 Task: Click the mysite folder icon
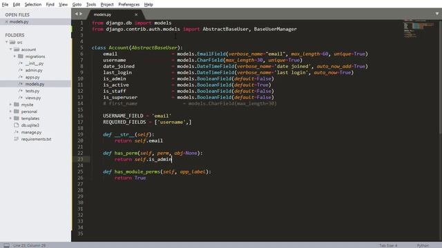tap(17, 104)
